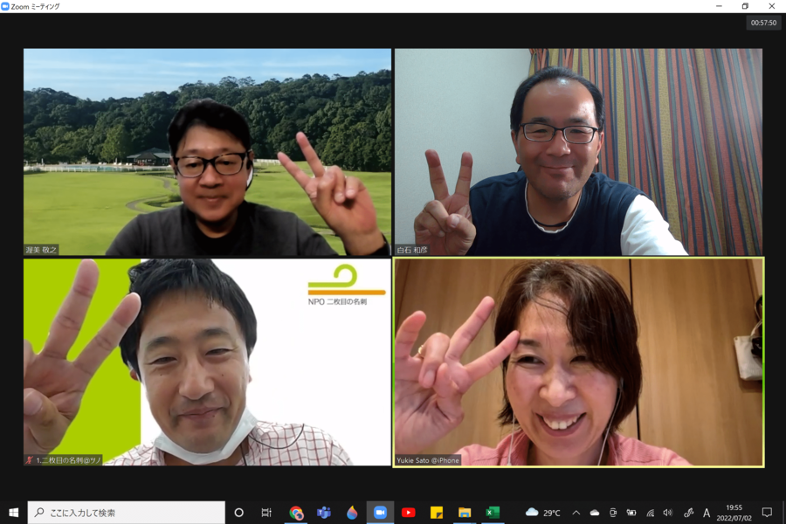
Task: Launch YouTube app from the taskbar
Action: 408,513
